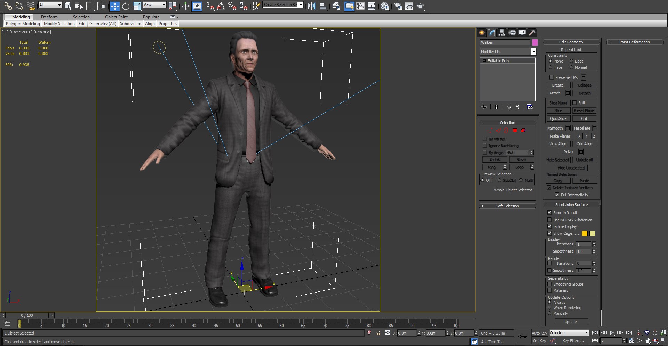The width and height of the screenshot is (668, 346).
Task: Click the Pan View hand icon
Action: coord(647,341)
